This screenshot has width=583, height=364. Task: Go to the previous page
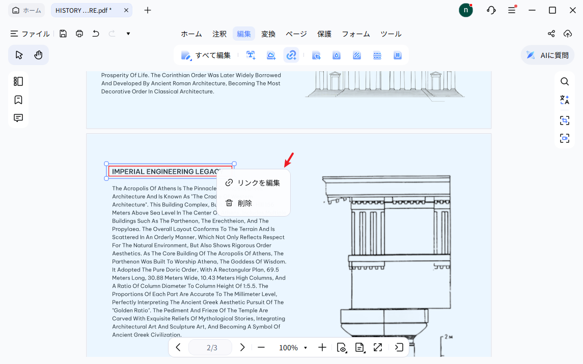point(178,348)
